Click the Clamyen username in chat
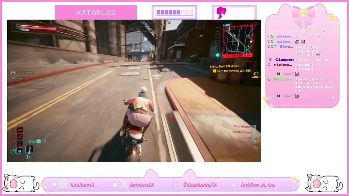The height and width of the screenshot is (196, 349). coord(284,60)
